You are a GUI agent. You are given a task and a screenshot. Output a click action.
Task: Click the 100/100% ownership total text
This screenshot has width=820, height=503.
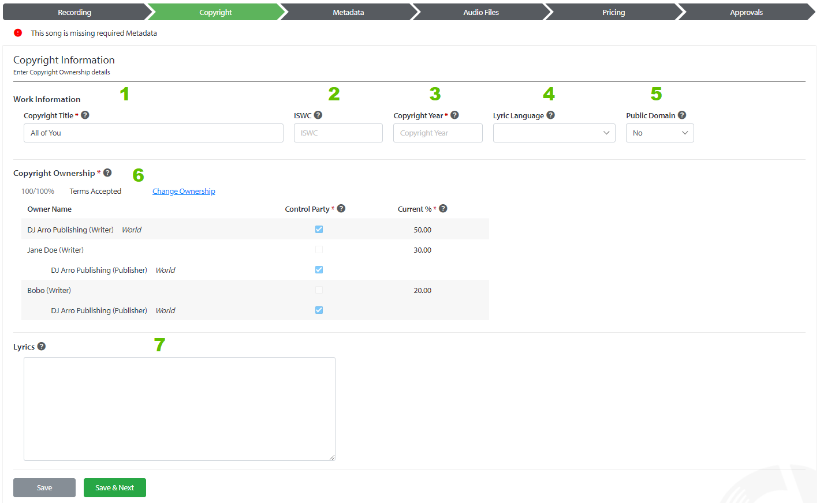38,191
